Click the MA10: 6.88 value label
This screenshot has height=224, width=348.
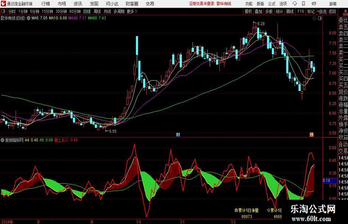[x=58, y=18]
